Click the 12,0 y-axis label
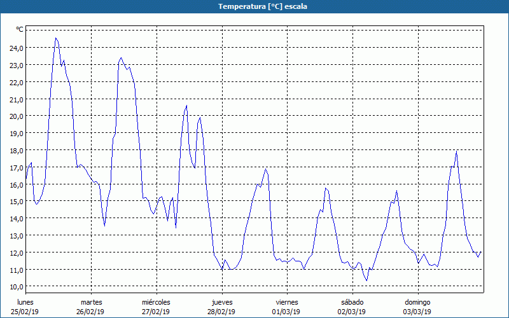The image size is (509, 318). 17,252
